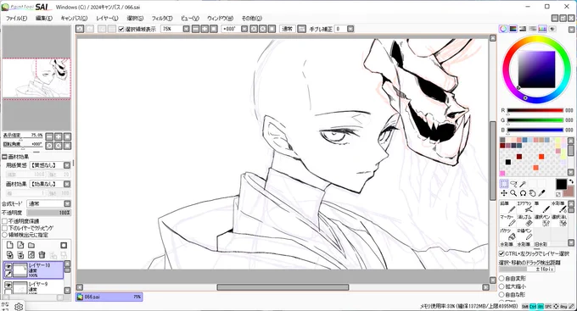
Task: Choose the バケツ bucket fill tool
Action: (507, 234)
